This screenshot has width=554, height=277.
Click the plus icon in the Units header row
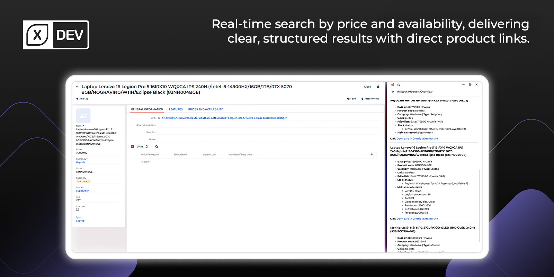point(372,154)
